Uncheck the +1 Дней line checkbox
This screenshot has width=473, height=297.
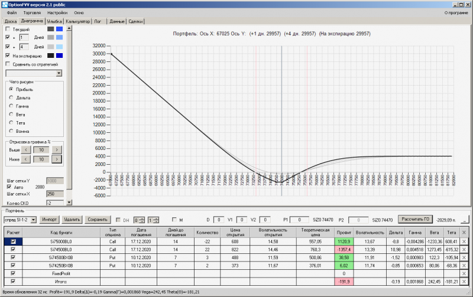click(8, 37)
